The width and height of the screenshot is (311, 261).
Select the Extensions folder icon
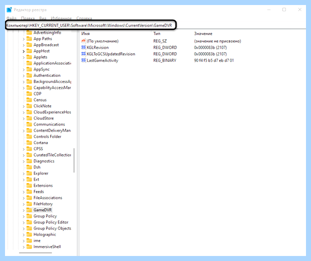point(29,185)
